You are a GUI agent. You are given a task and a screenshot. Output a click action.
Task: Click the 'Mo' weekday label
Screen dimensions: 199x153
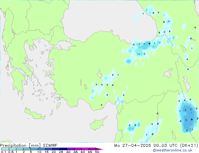(117, 146)
